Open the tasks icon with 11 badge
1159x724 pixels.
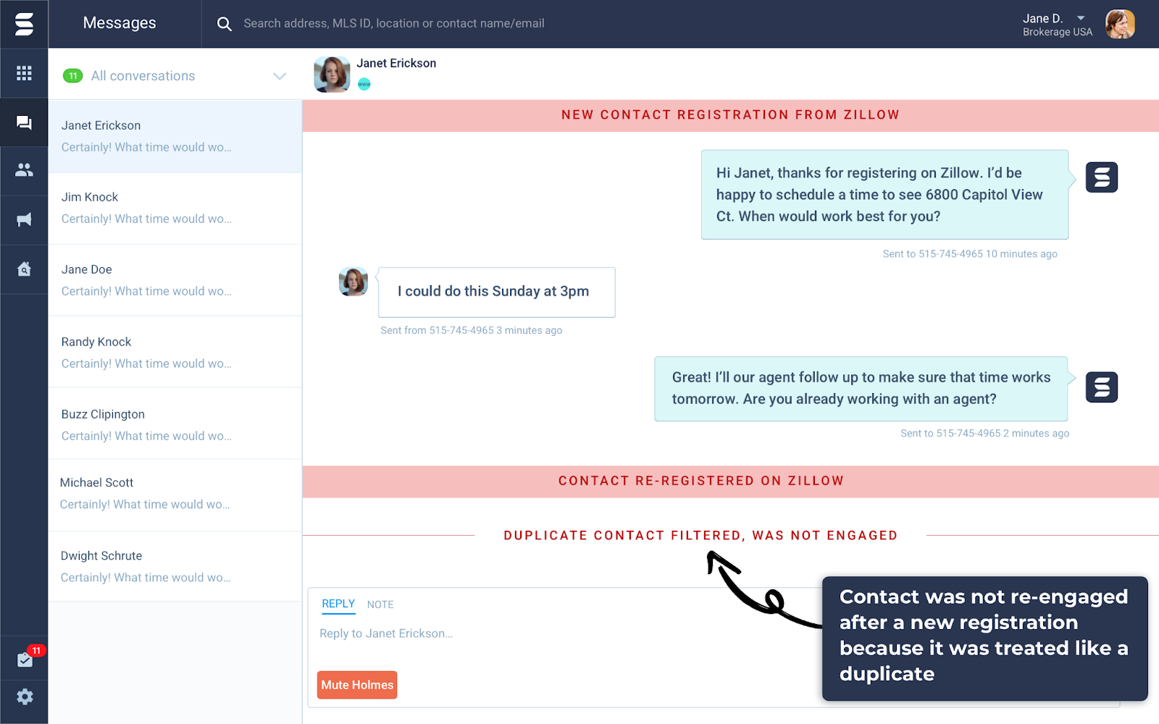coord(25,660)
